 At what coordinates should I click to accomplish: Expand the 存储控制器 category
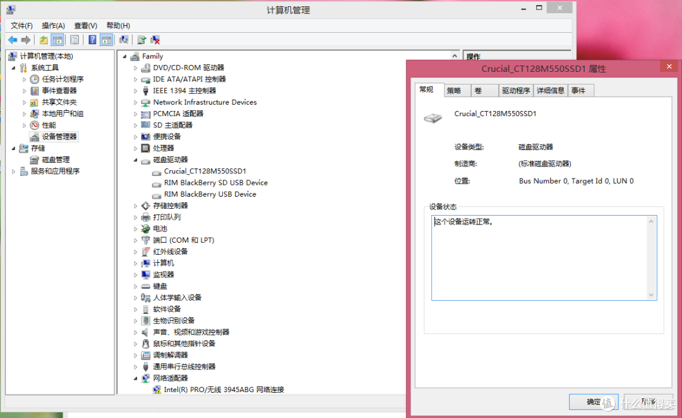tap(135, 206)
